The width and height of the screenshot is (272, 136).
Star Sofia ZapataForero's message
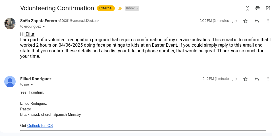[x=245, y=21]
